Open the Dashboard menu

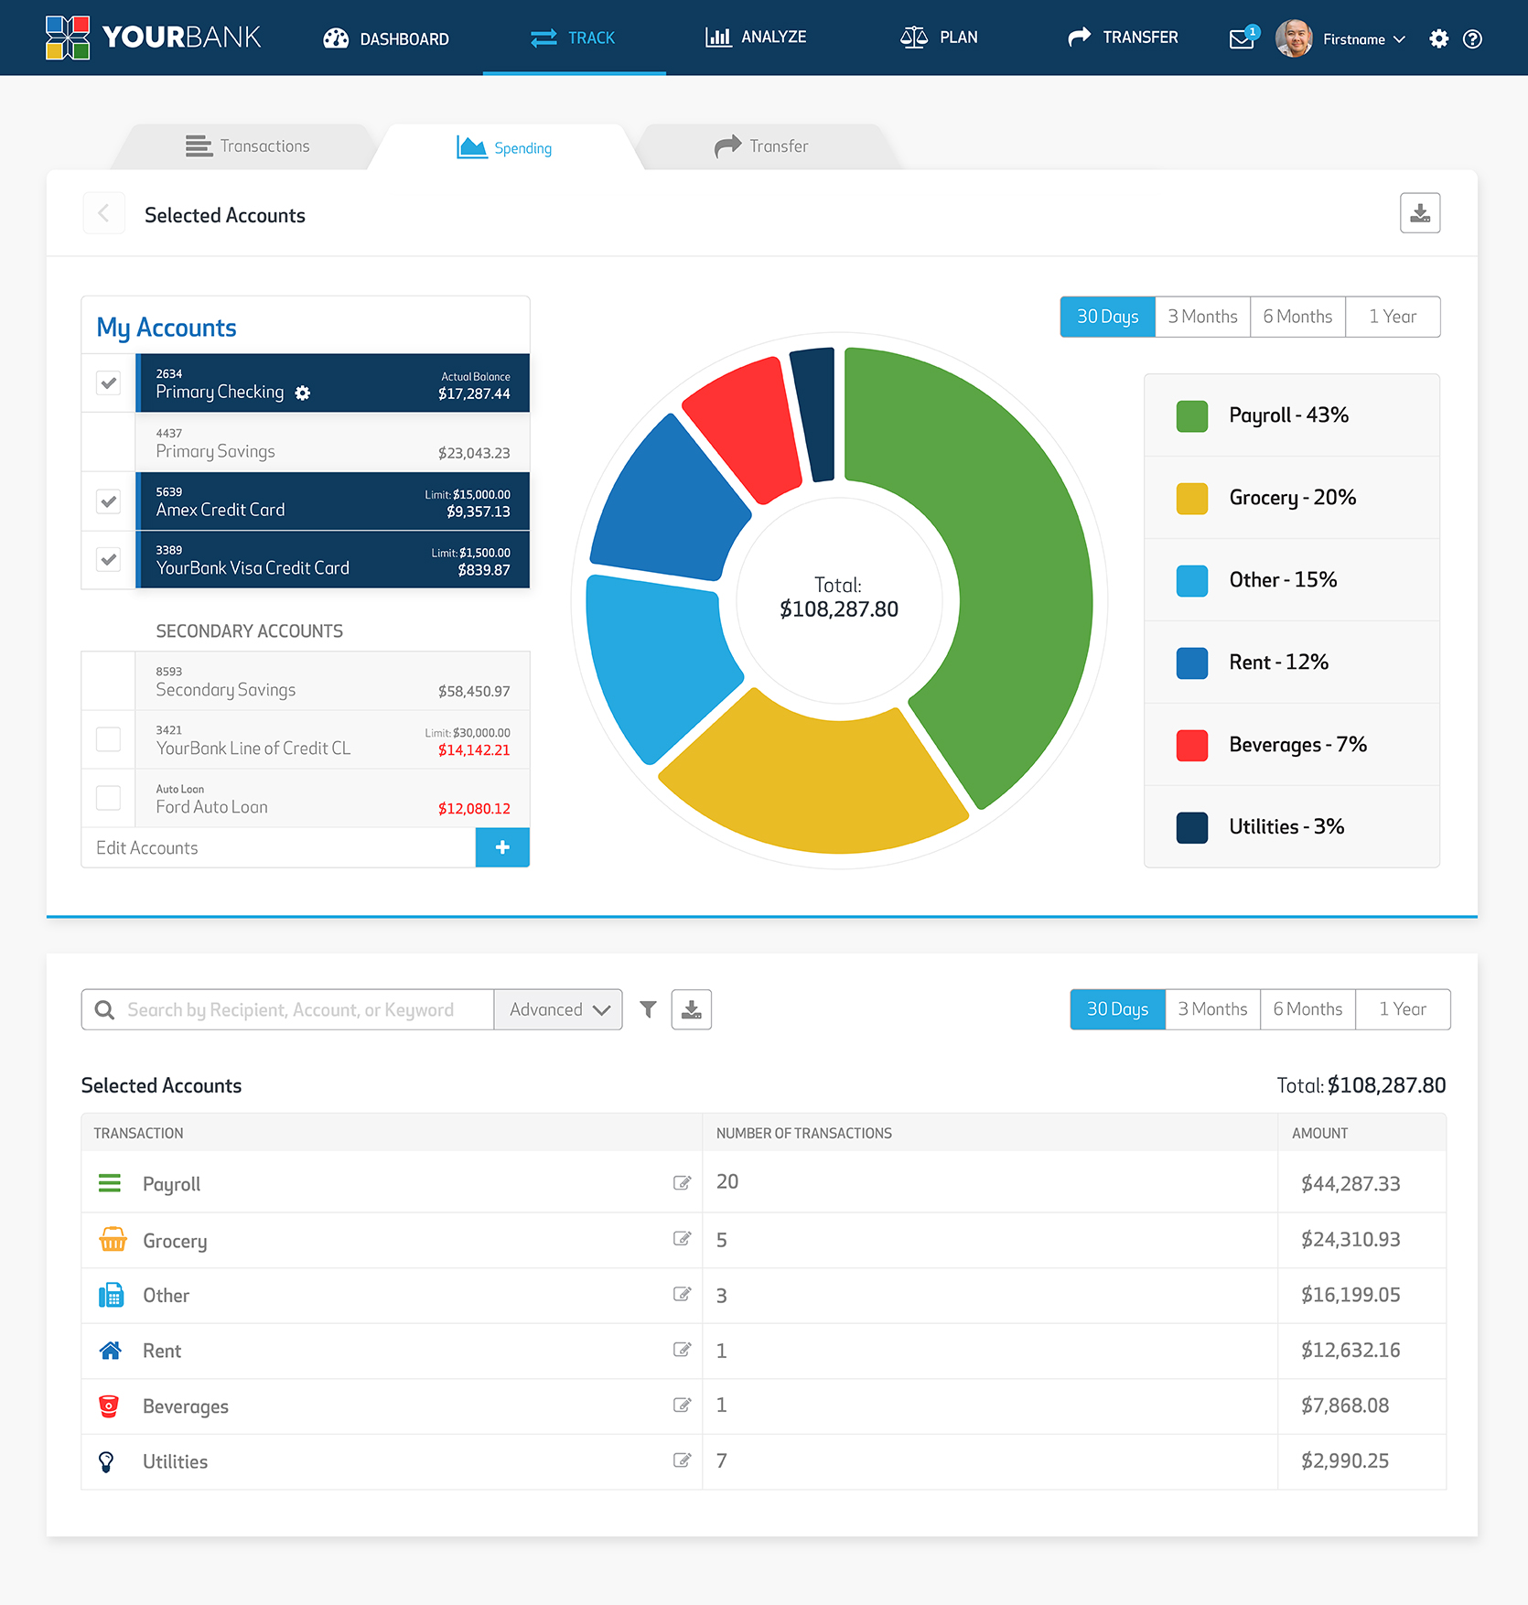[386, 38]
